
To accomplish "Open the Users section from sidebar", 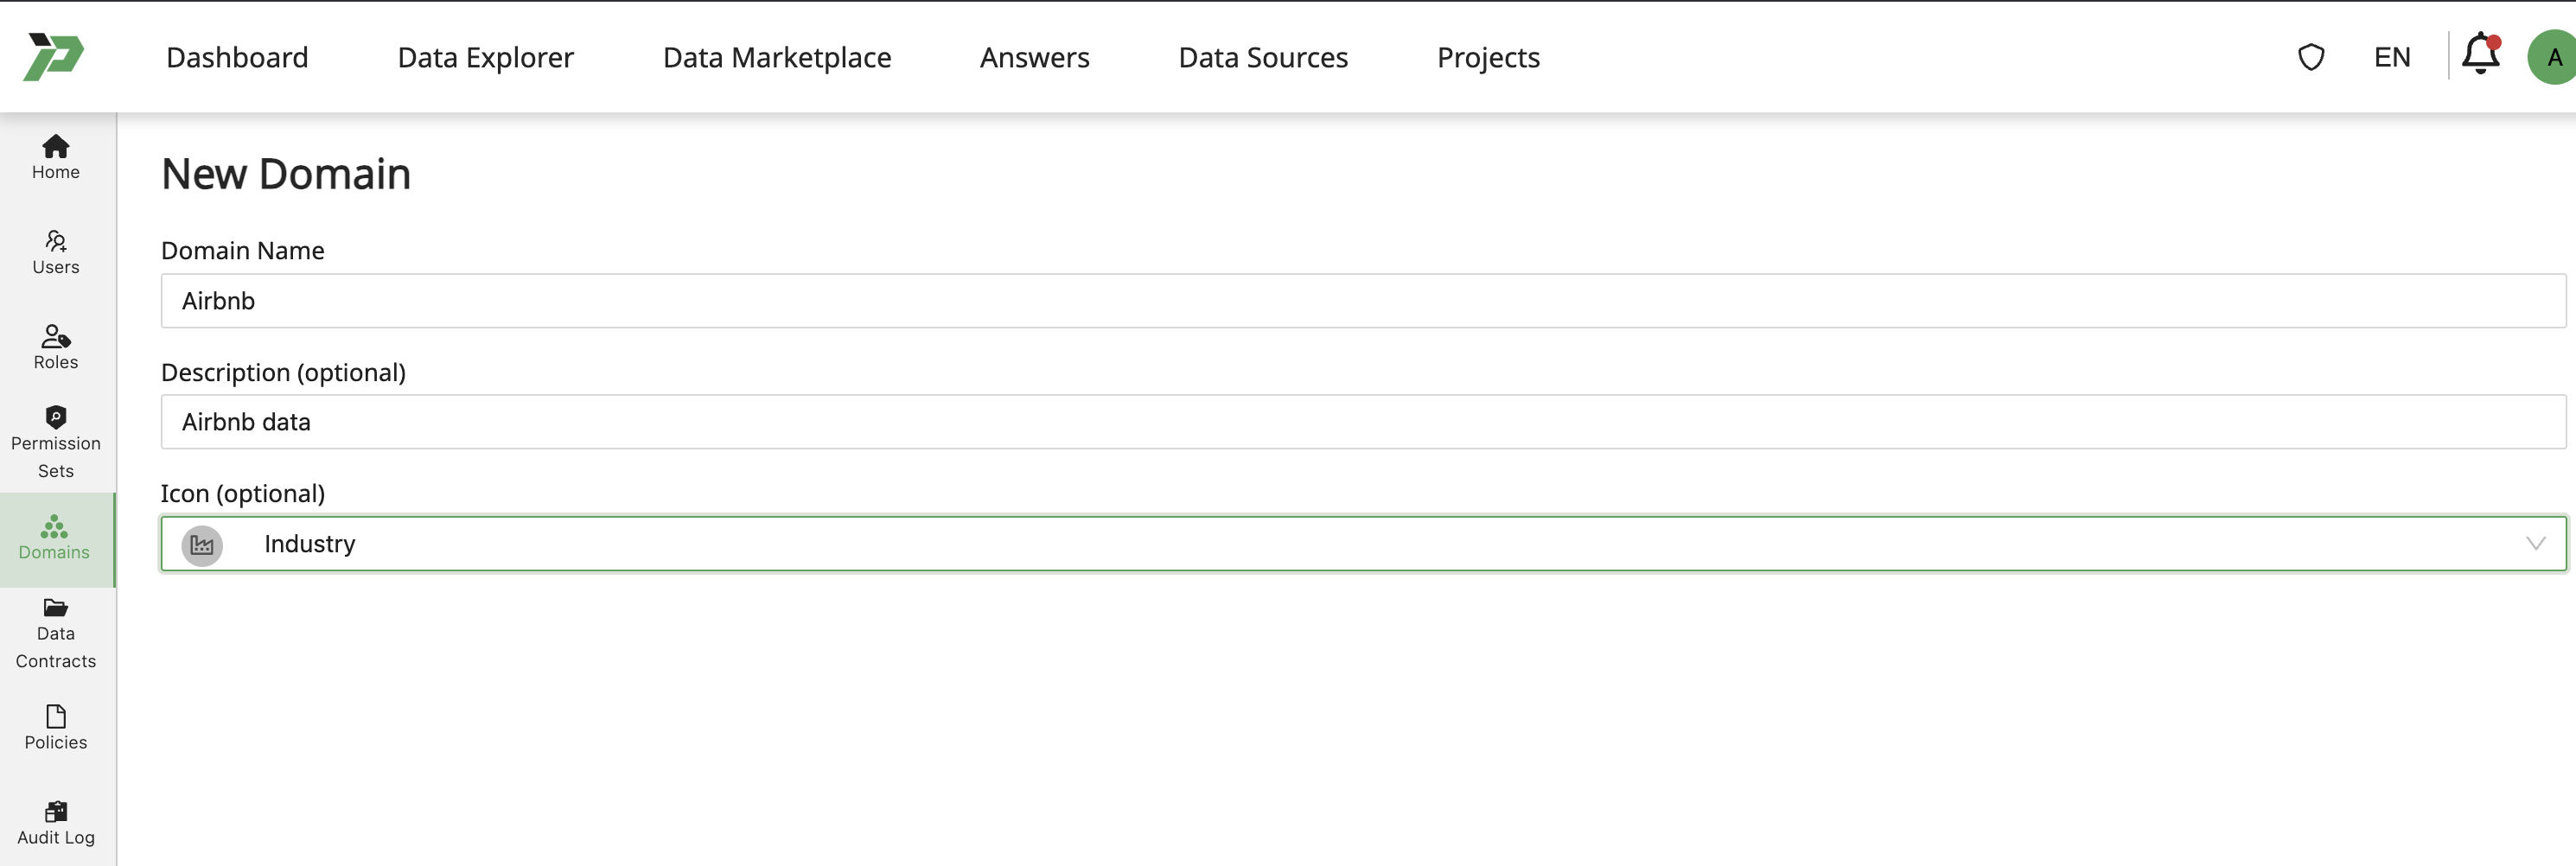I will click(55, 242).
